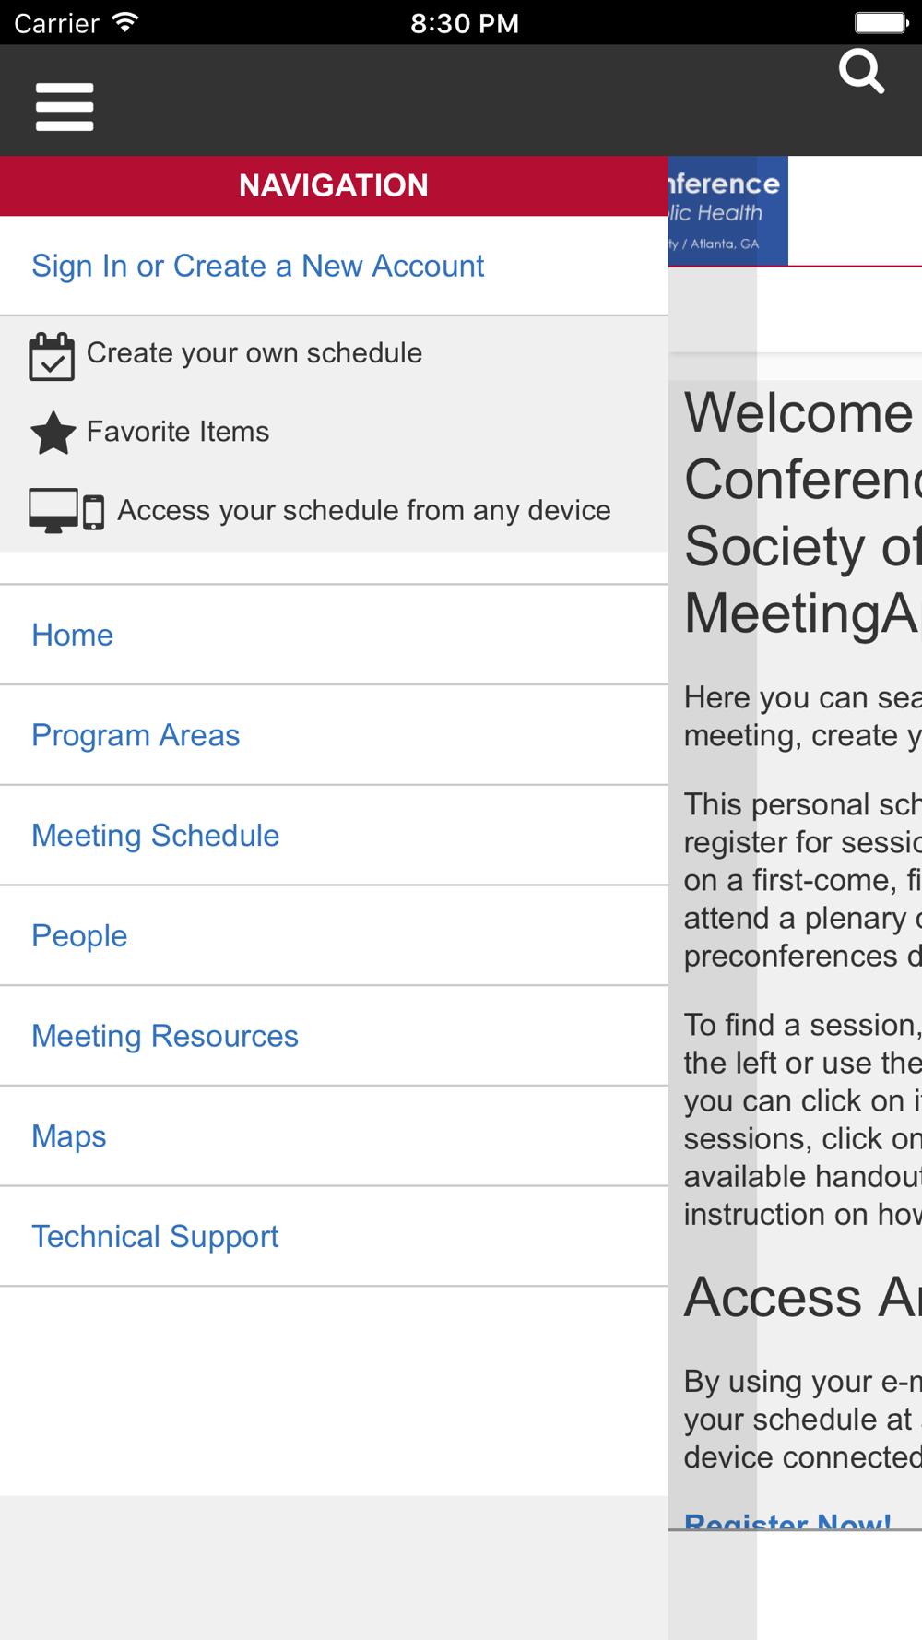Click the calendar checkmark schedule icon
This screenshot has width=922, height=1640.
click(x=52, y=356)
